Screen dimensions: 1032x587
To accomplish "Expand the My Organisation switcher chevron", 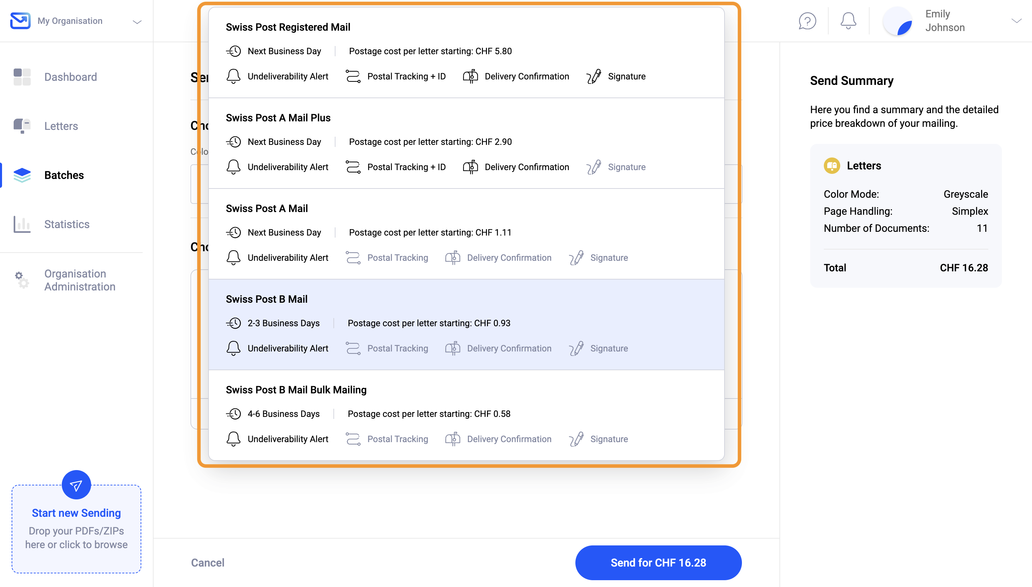I will click(137, 22).
